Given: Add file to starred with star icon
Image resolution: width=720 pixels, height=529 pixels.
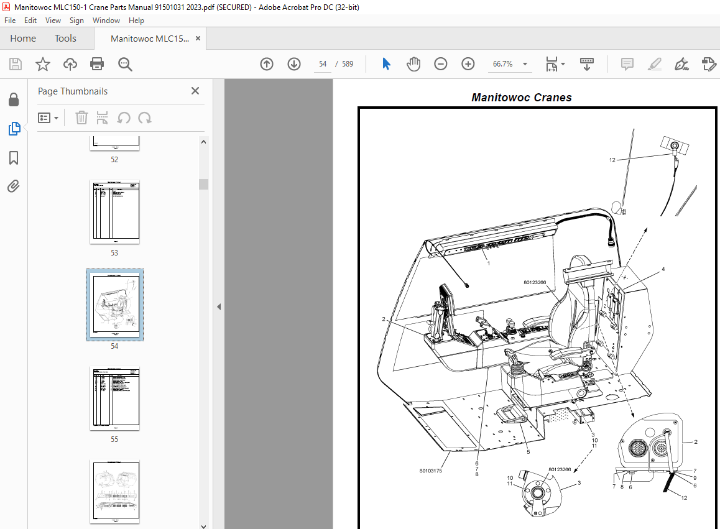Looking at the screenshot, I should [x=43, y=64].
